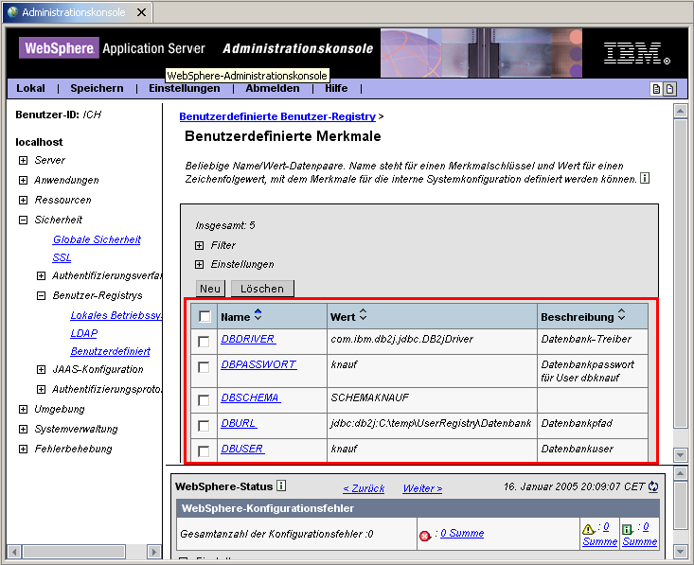Open the '0 Summe' errors link

pyautogui.click(x=462, y=533)
